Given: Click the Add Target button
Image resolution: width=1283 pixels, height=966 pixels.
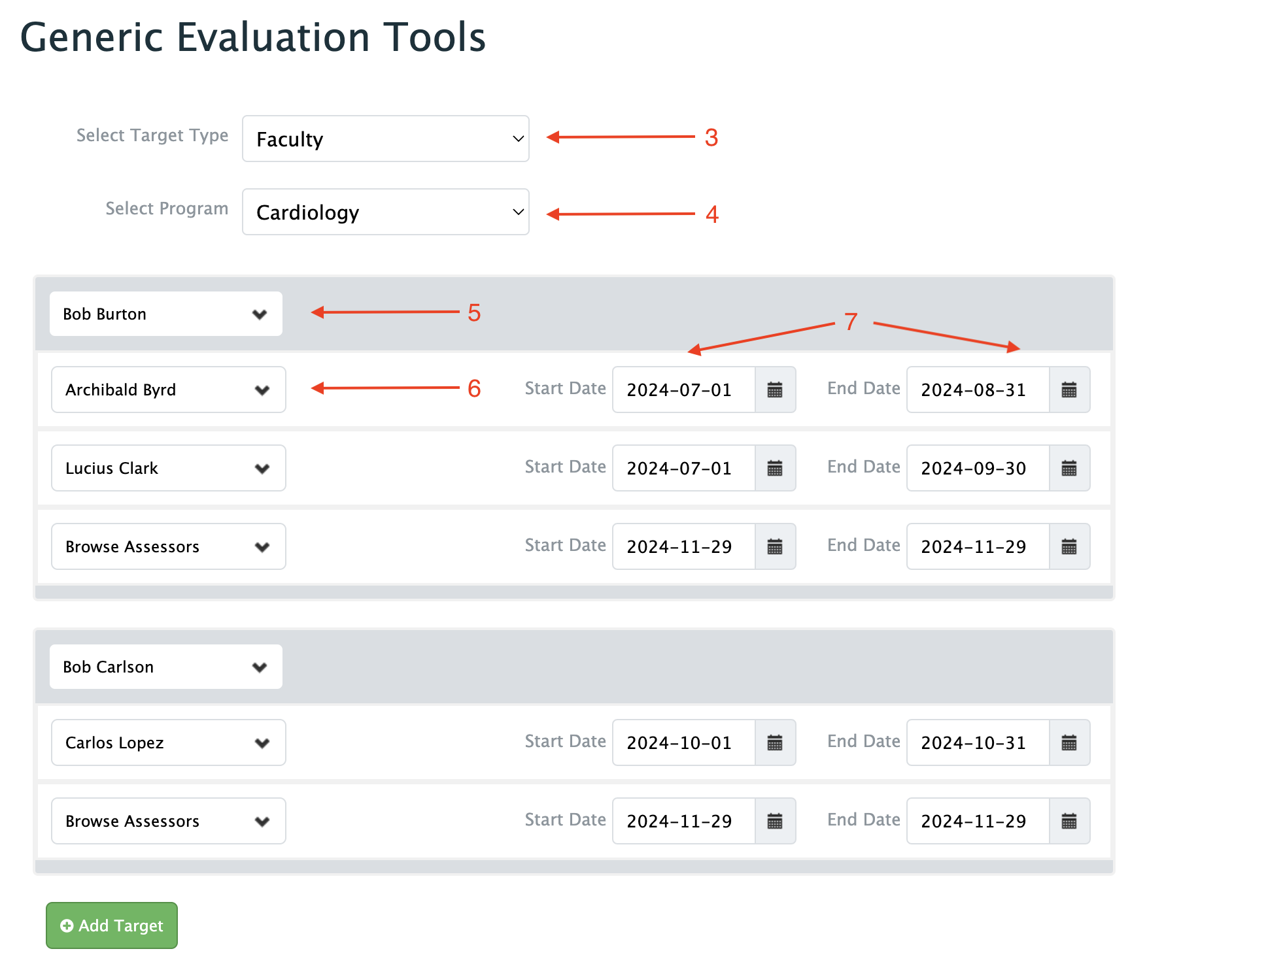Looking at the screenshot, I should tap(112, 926).
